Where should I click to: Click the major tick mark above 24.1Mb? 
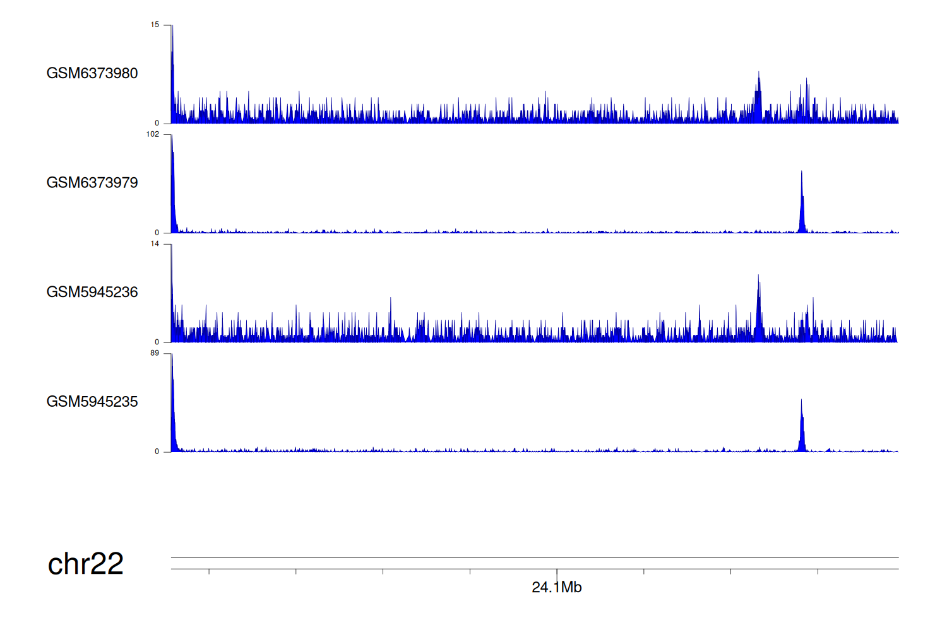tap(557, 572)
